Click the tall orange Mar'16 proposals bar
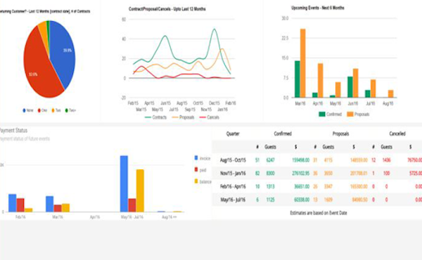422x260 pixels. (x=302, y=63)
